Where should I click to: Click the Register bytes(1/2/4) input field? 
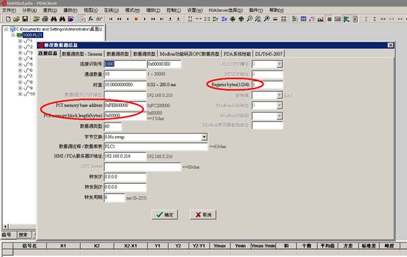click(x=267, y=85)
